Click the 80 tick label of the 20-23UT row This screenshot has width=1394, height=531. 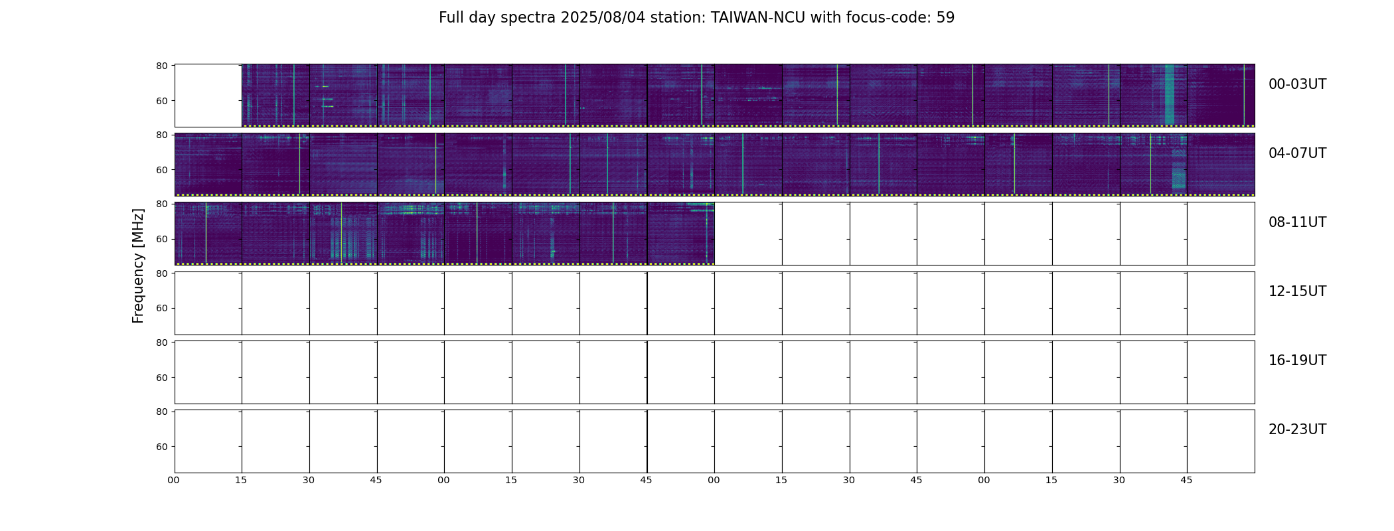click(x=161, y=412)
